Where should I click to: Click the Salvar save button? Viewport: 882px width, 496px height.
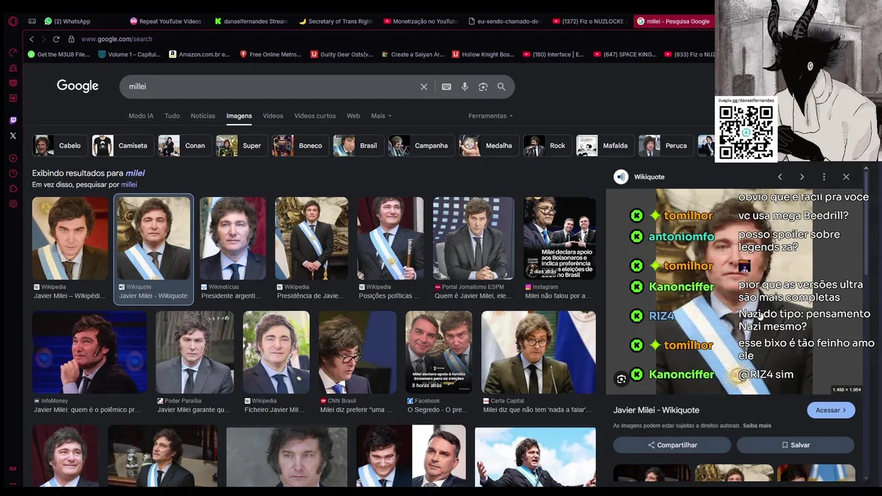pos(795,445)
